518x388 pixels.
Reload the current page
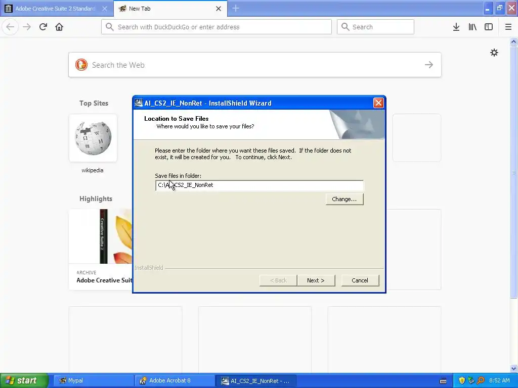point(43,27)
